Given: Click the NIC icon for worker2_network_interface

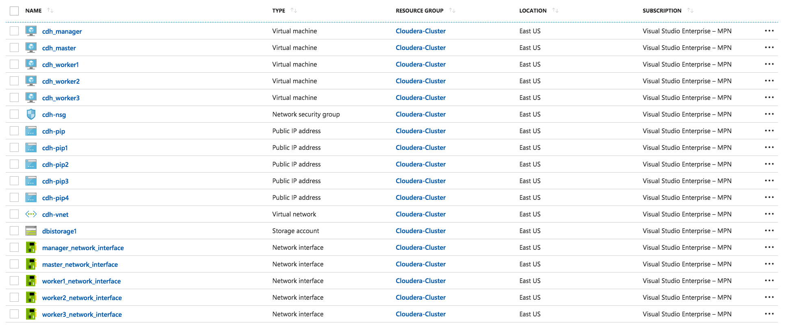Looking at the screenshot, I should tap(31, 297).
